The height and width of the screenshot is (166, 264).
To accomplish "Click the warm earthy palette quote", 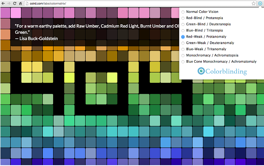I will (x=97, y=29).
